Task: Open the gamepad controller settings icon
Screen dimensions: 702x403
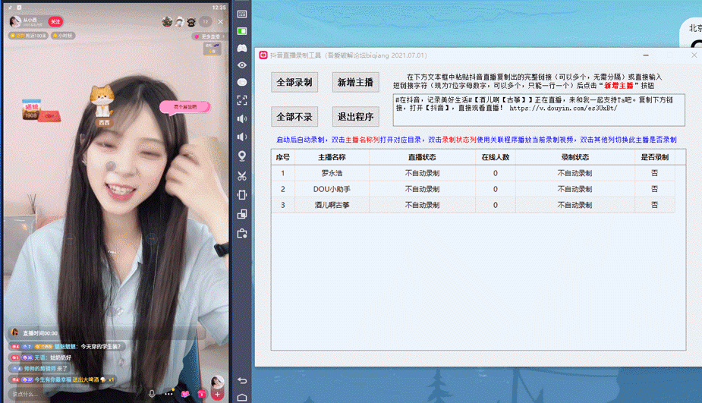Action: pyautogui.click(x=242, y=48)
